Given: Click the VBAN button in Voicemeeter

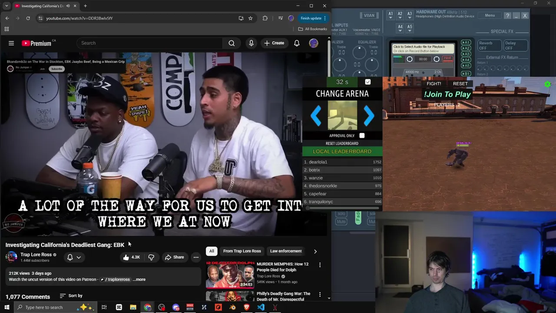Looking at the screenshot, I should pos(369,15).
